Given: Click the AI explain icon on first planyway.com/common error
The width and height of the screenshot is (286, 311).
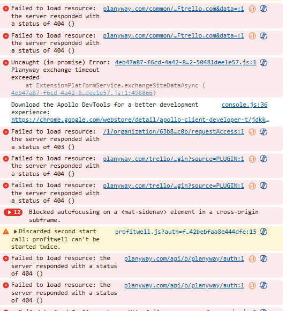Looking at the screenshot, I should [264, 9].
